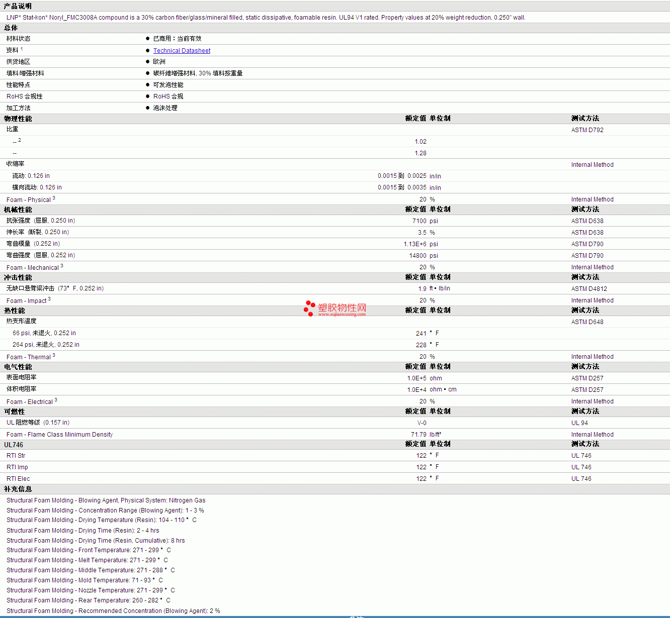Select the 'Foam - Impact' row label
The image size is (670, 618).
click(29, 300)
